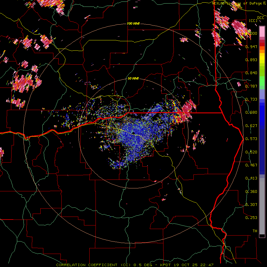Pick the gray lower color bar segment
The height and width of the screenshot is (267, 267).
[x=262, y=206]
